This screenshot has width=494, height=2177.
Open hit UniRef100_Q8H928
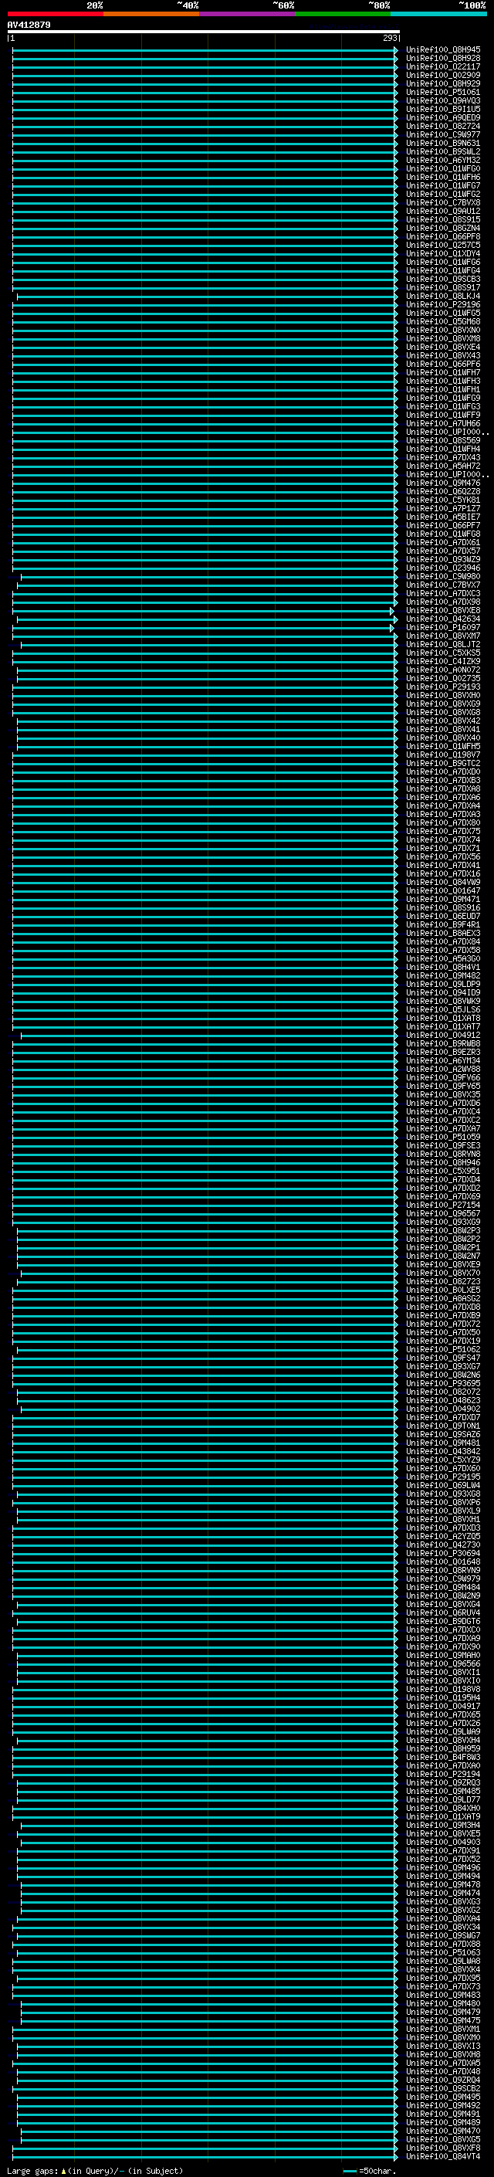(443, 59)
